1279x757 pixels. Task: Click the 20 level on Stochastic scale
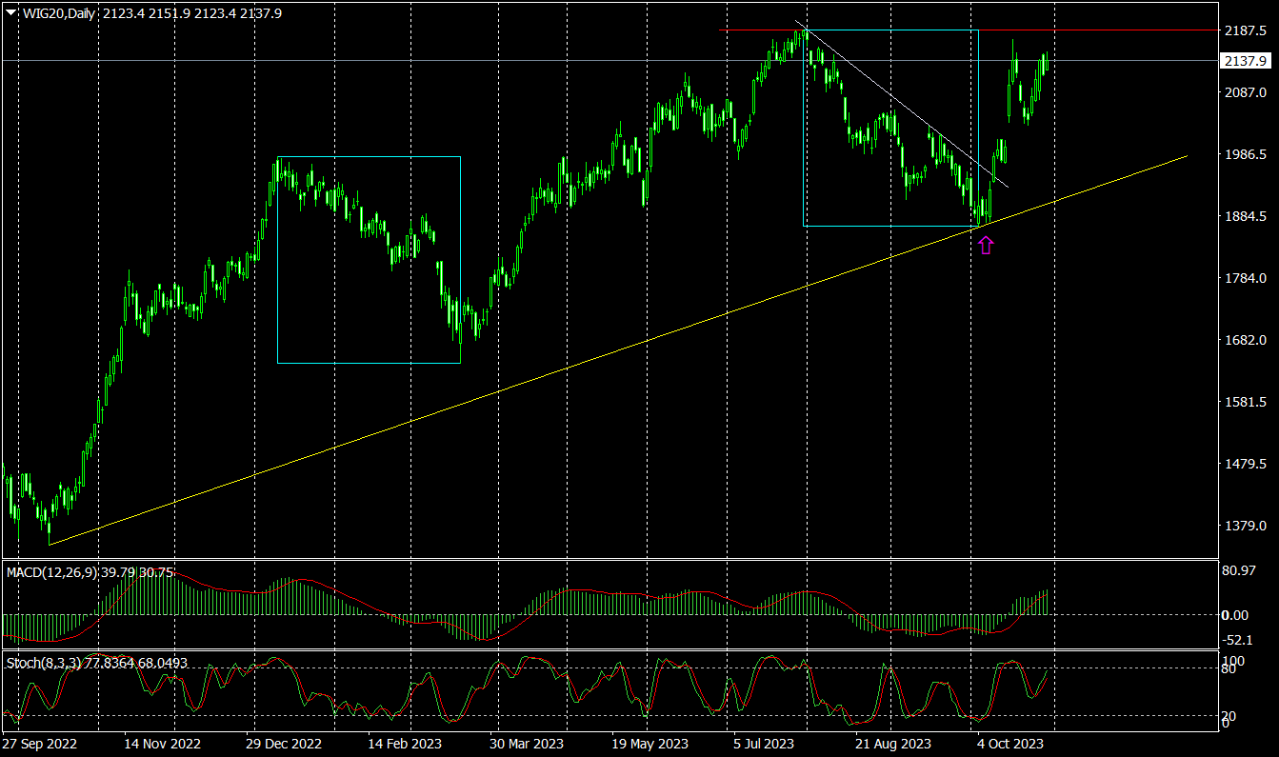(x=1229, y=716)
